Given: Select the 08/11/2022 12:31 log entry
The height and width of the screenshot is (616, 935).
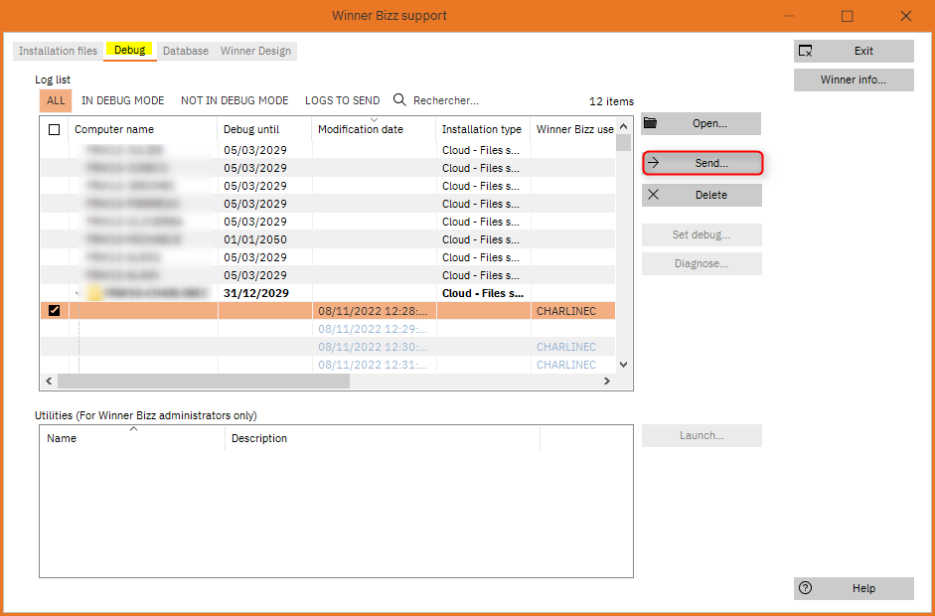Looking at the screenshot, I should (x=327, y=365).
